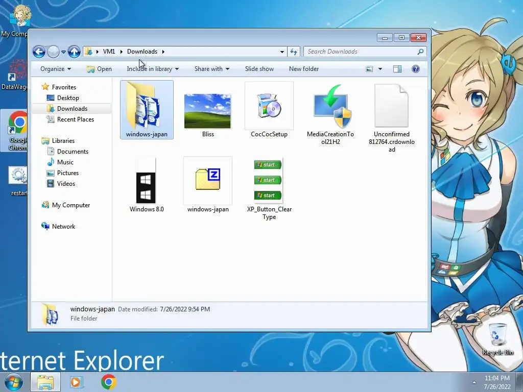Image resolution: width=523 pixels, height=392 pixels.
Task: Open Videos library
Action: point(61,184)
